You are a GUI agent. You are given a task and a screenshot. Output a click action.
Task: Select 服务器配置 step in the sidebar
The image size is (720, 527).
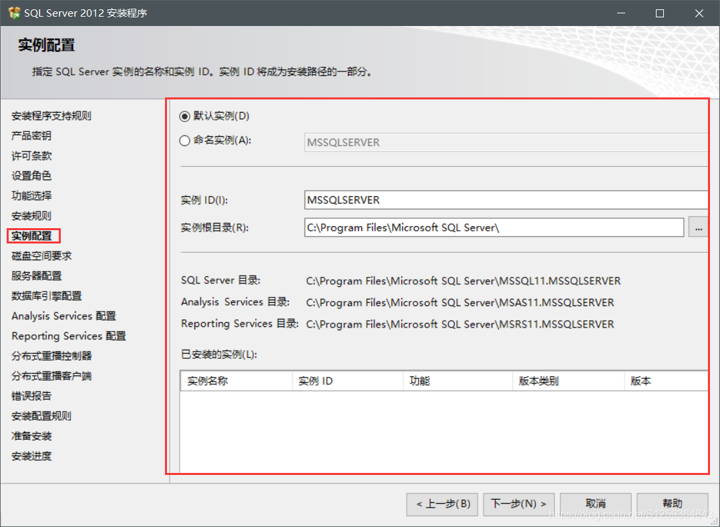pyautogui.click(x=36, y=276)
